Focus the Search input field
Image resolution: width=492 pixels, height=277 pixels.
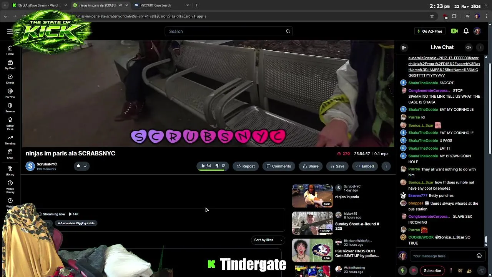[x=229, y=31]
